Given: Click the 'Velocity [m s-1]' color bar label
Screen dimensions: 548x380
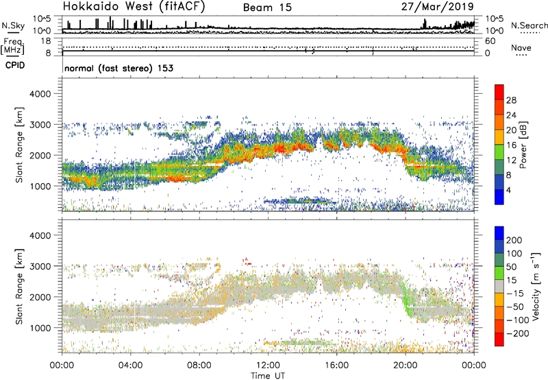Looking at the screenshot, I should tap(536, 286).
